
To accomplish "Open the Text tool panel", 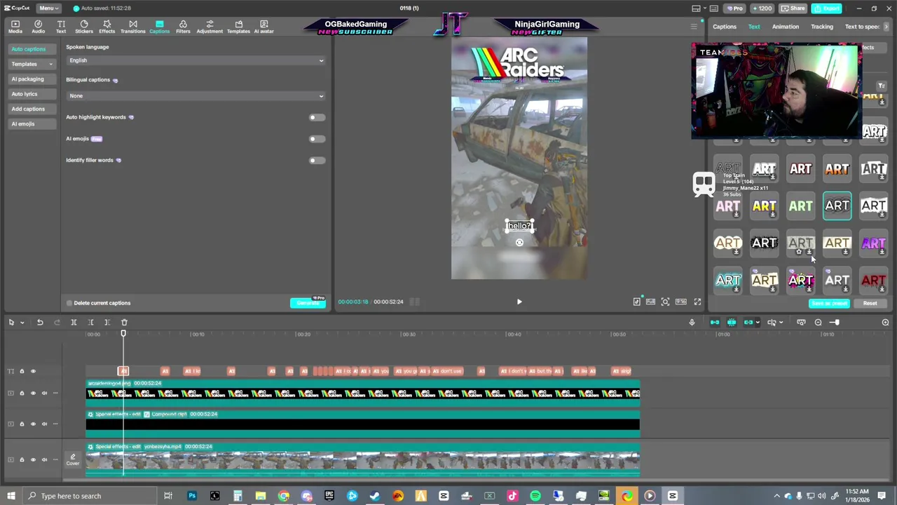I will [61, 27].
